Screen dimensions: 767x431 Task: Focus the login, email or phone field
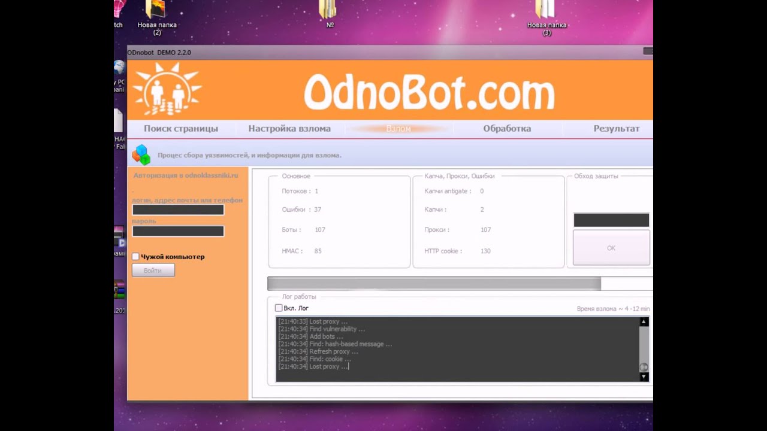[178, 210]
